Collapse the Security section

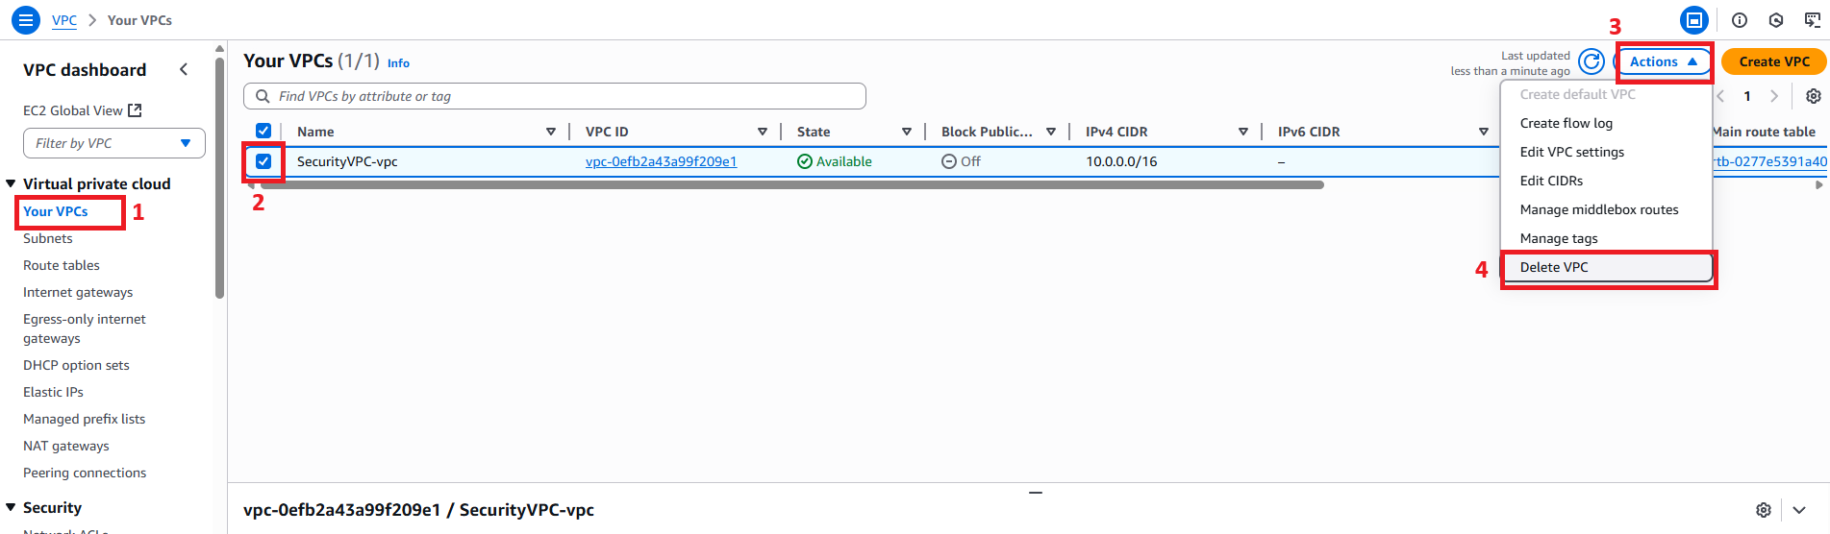coord(11,507)
